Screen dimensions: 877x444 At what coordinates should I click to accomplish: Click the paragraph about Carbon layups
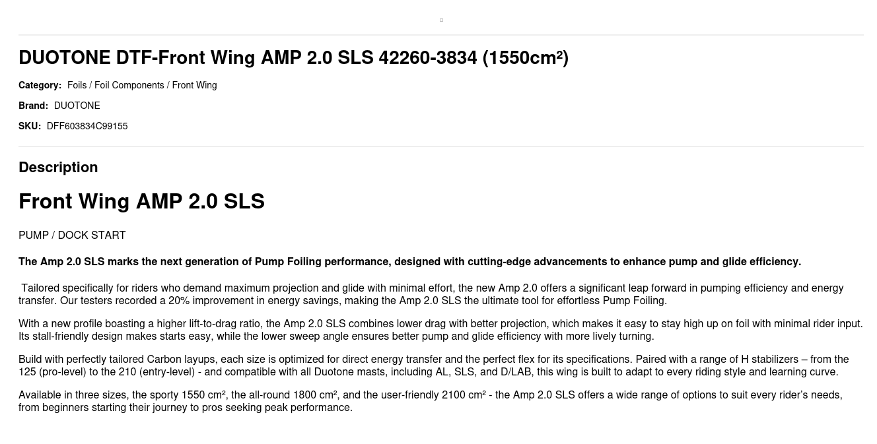(x=433, y=365)
